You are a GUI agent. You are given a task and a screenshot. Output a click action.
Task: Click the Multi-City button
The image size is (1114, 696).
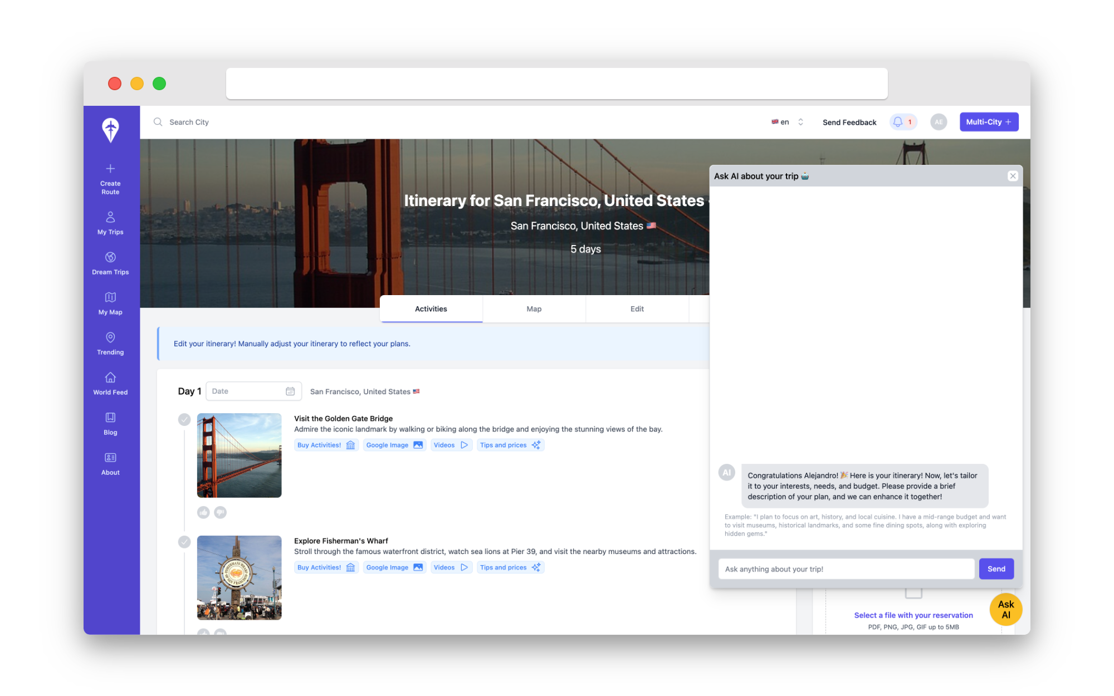coord(989,122)
